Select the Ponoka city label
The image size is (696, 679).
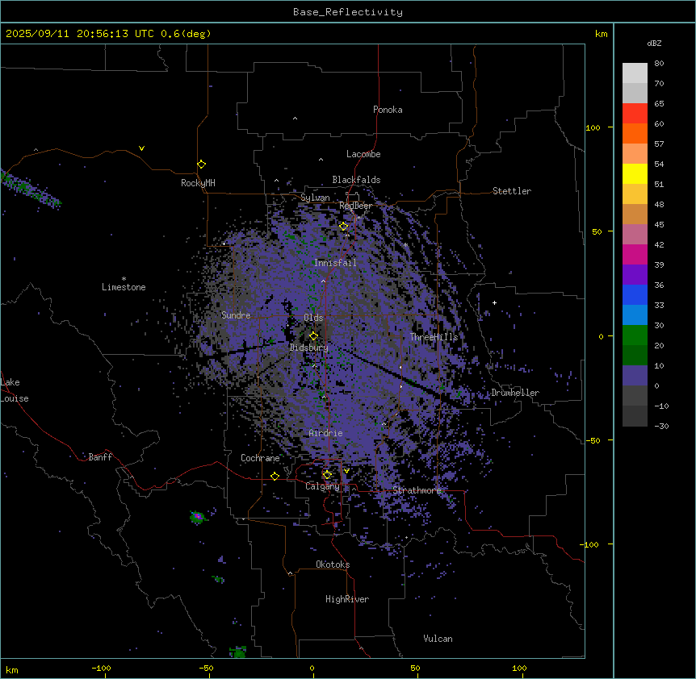(x=388, y=110)
